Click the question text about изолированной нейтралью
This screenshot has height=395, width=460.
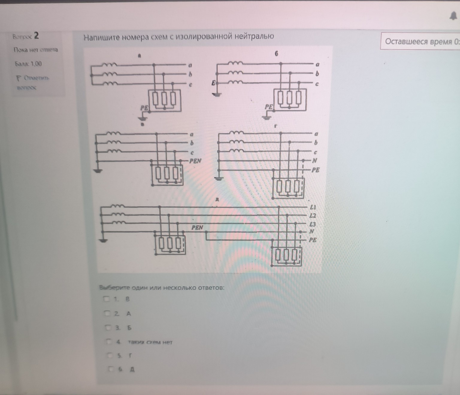tap(178, 37)
